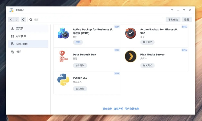Click 打开 for Active Backup for Business

point(78,42)
